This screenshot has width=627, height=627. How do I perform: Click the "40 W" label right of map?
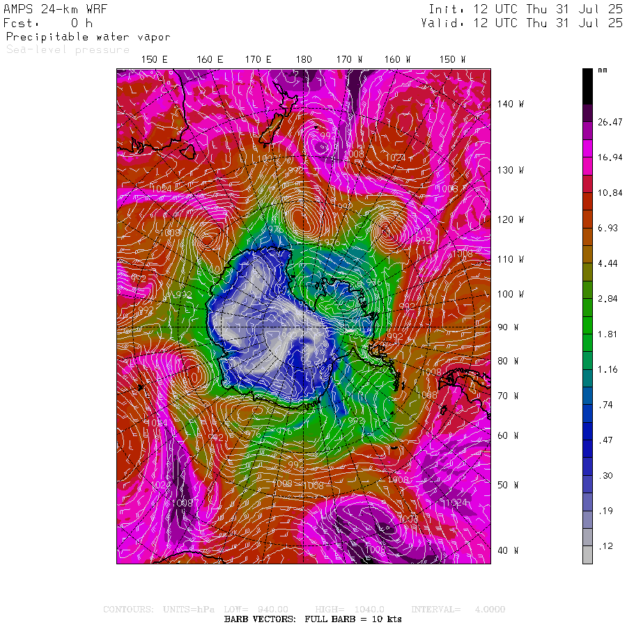pos(508,551)
